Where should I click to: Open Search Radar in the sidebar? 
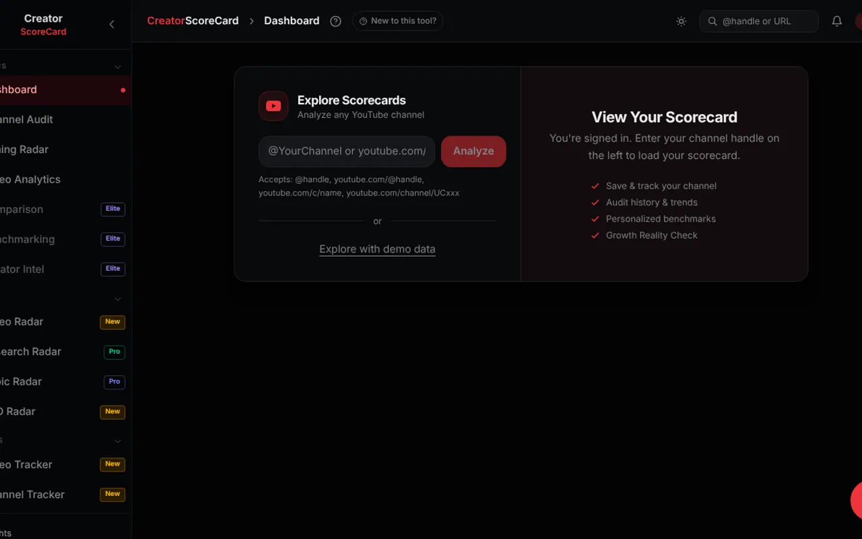click(63, 352)
